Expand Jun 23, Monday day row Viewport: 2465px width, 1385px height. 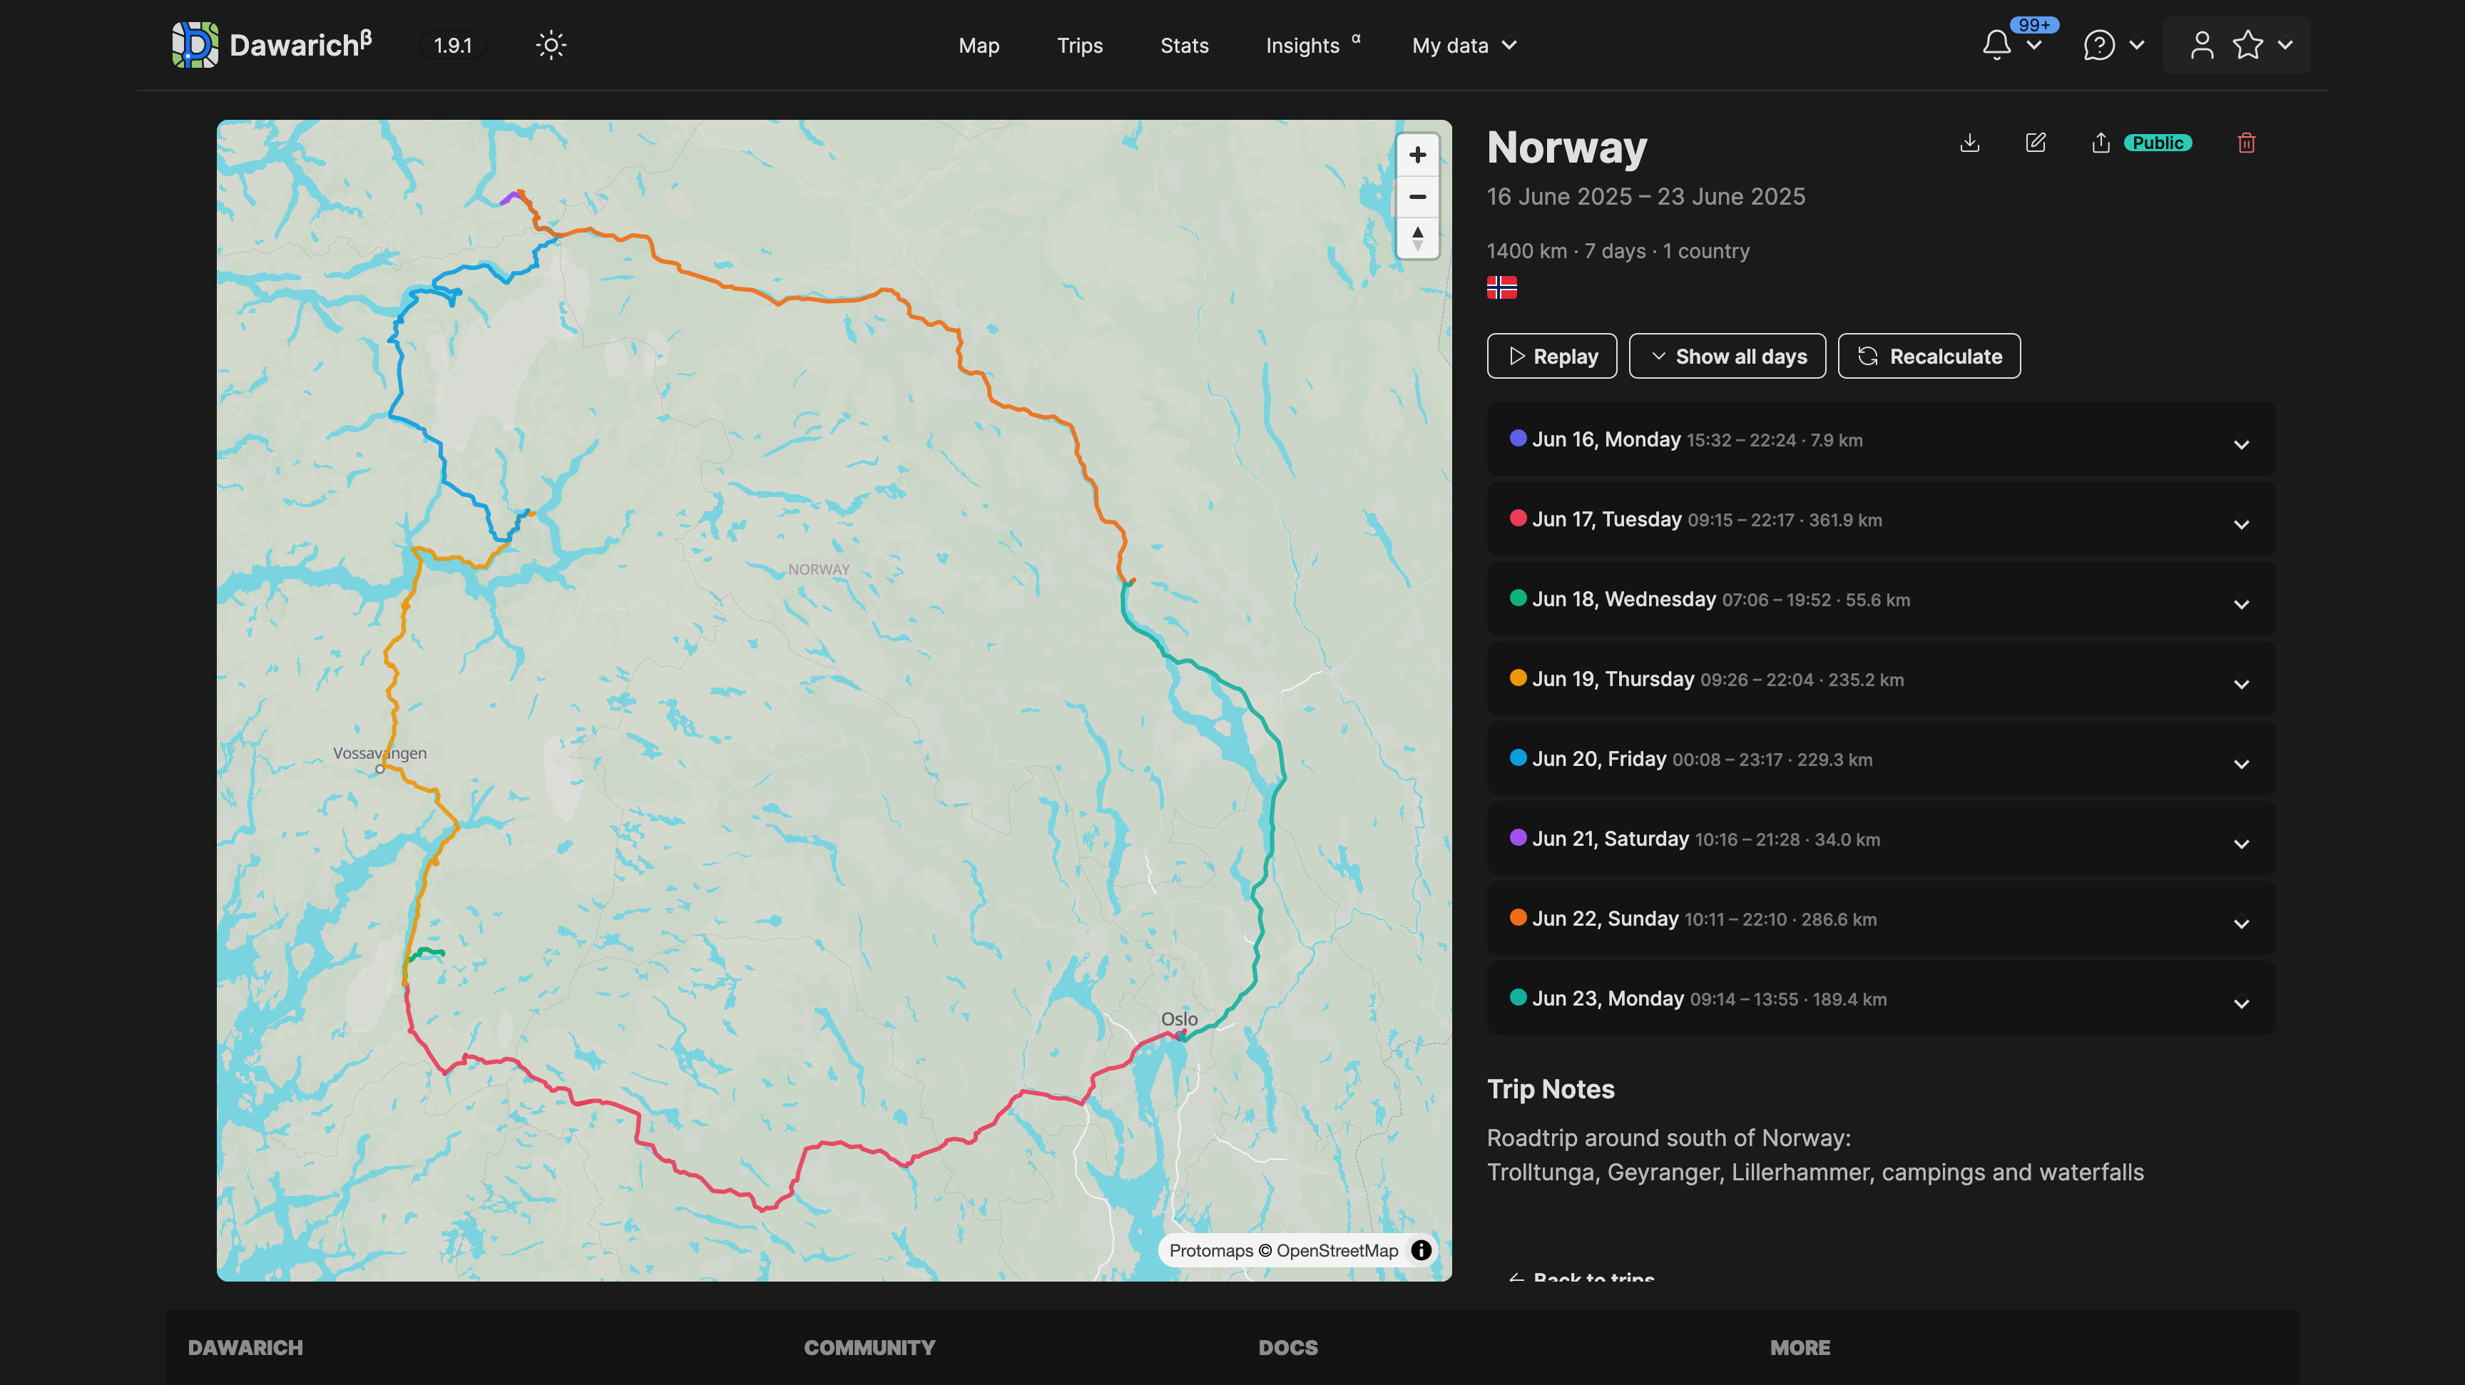1880,998
